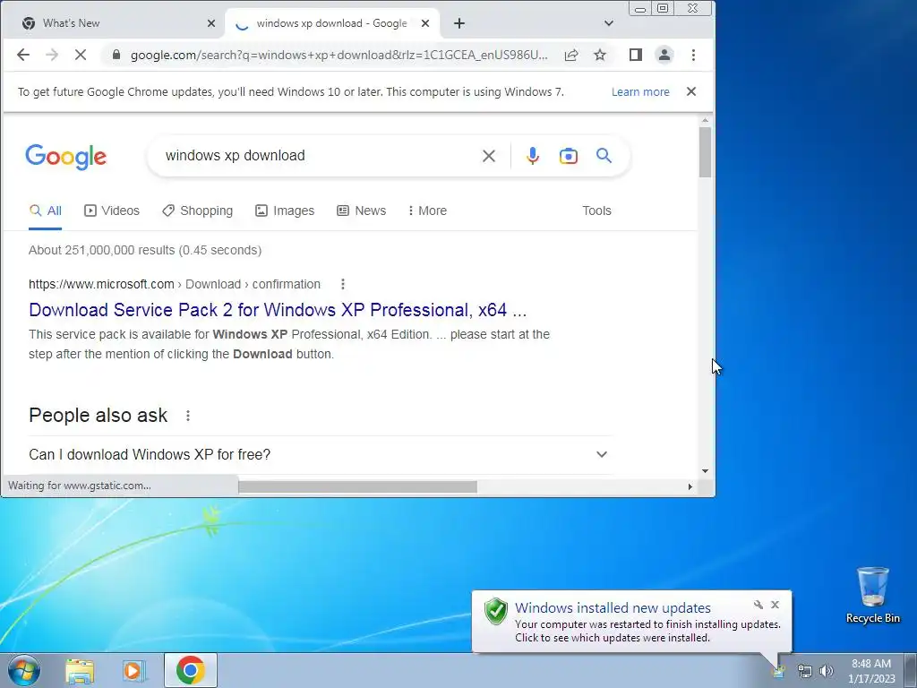
Task: Go to Google home via the logo
Action: pyautogui.click(x=66, y=156)
